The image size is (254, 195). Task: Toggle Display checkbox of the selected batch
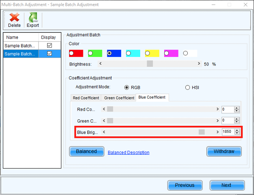50,54
